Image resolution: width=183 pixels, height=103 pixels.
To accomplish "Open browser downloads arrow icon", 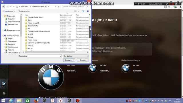I will click(180, 7).
